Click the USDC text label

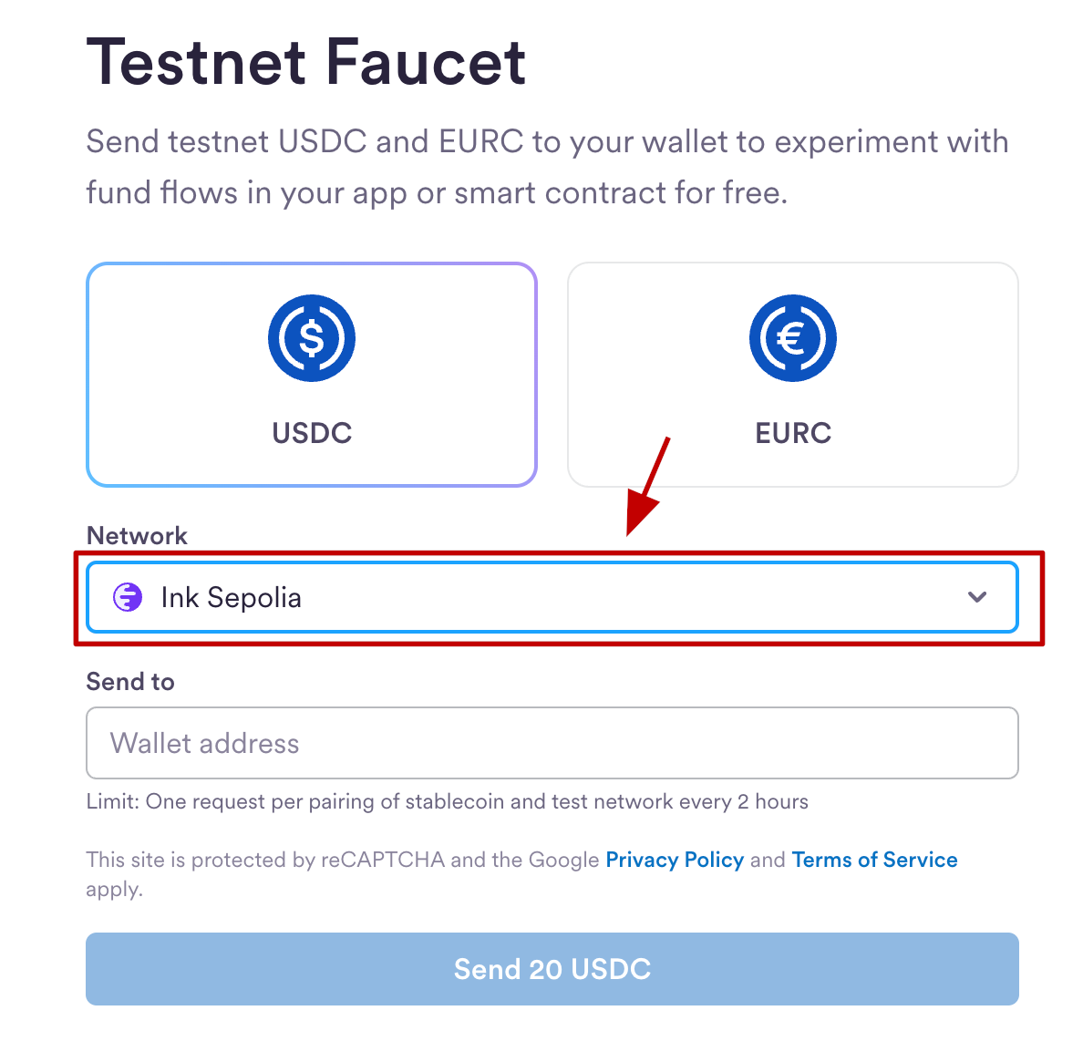tap(312, 433)
